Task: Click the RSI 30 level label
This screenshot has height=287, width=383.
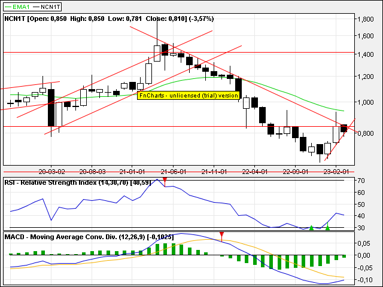Action: point(361,228)
